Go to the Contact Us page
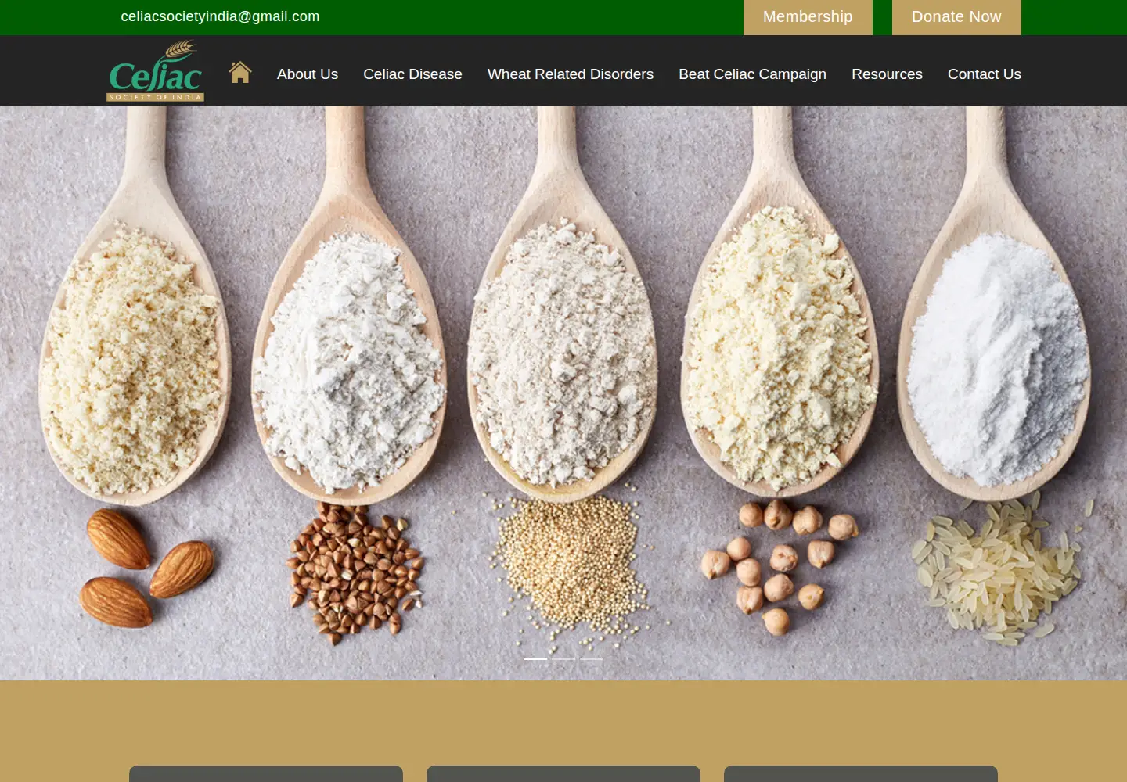The height and width of the screenshot is (782, 1127). click(x=985, y=74)
